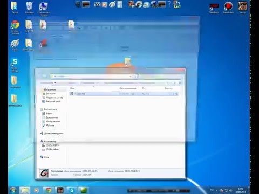Click the Windows logo icon in the top dock
Image resolution: width=259 pixels, height=194 pixels.
78,4
